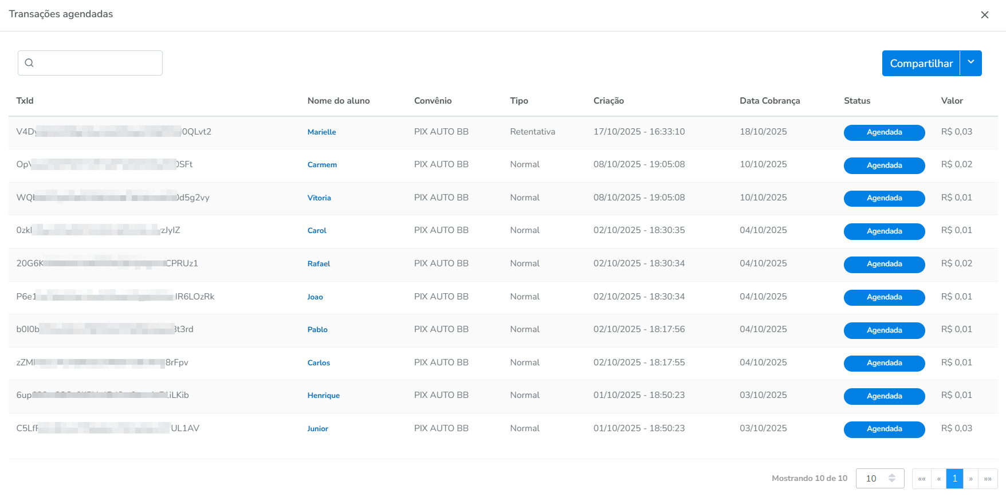The width and height of the screenshot is (1006, 497).
Task: Open student link Henrique
Action: coord(323,396)
